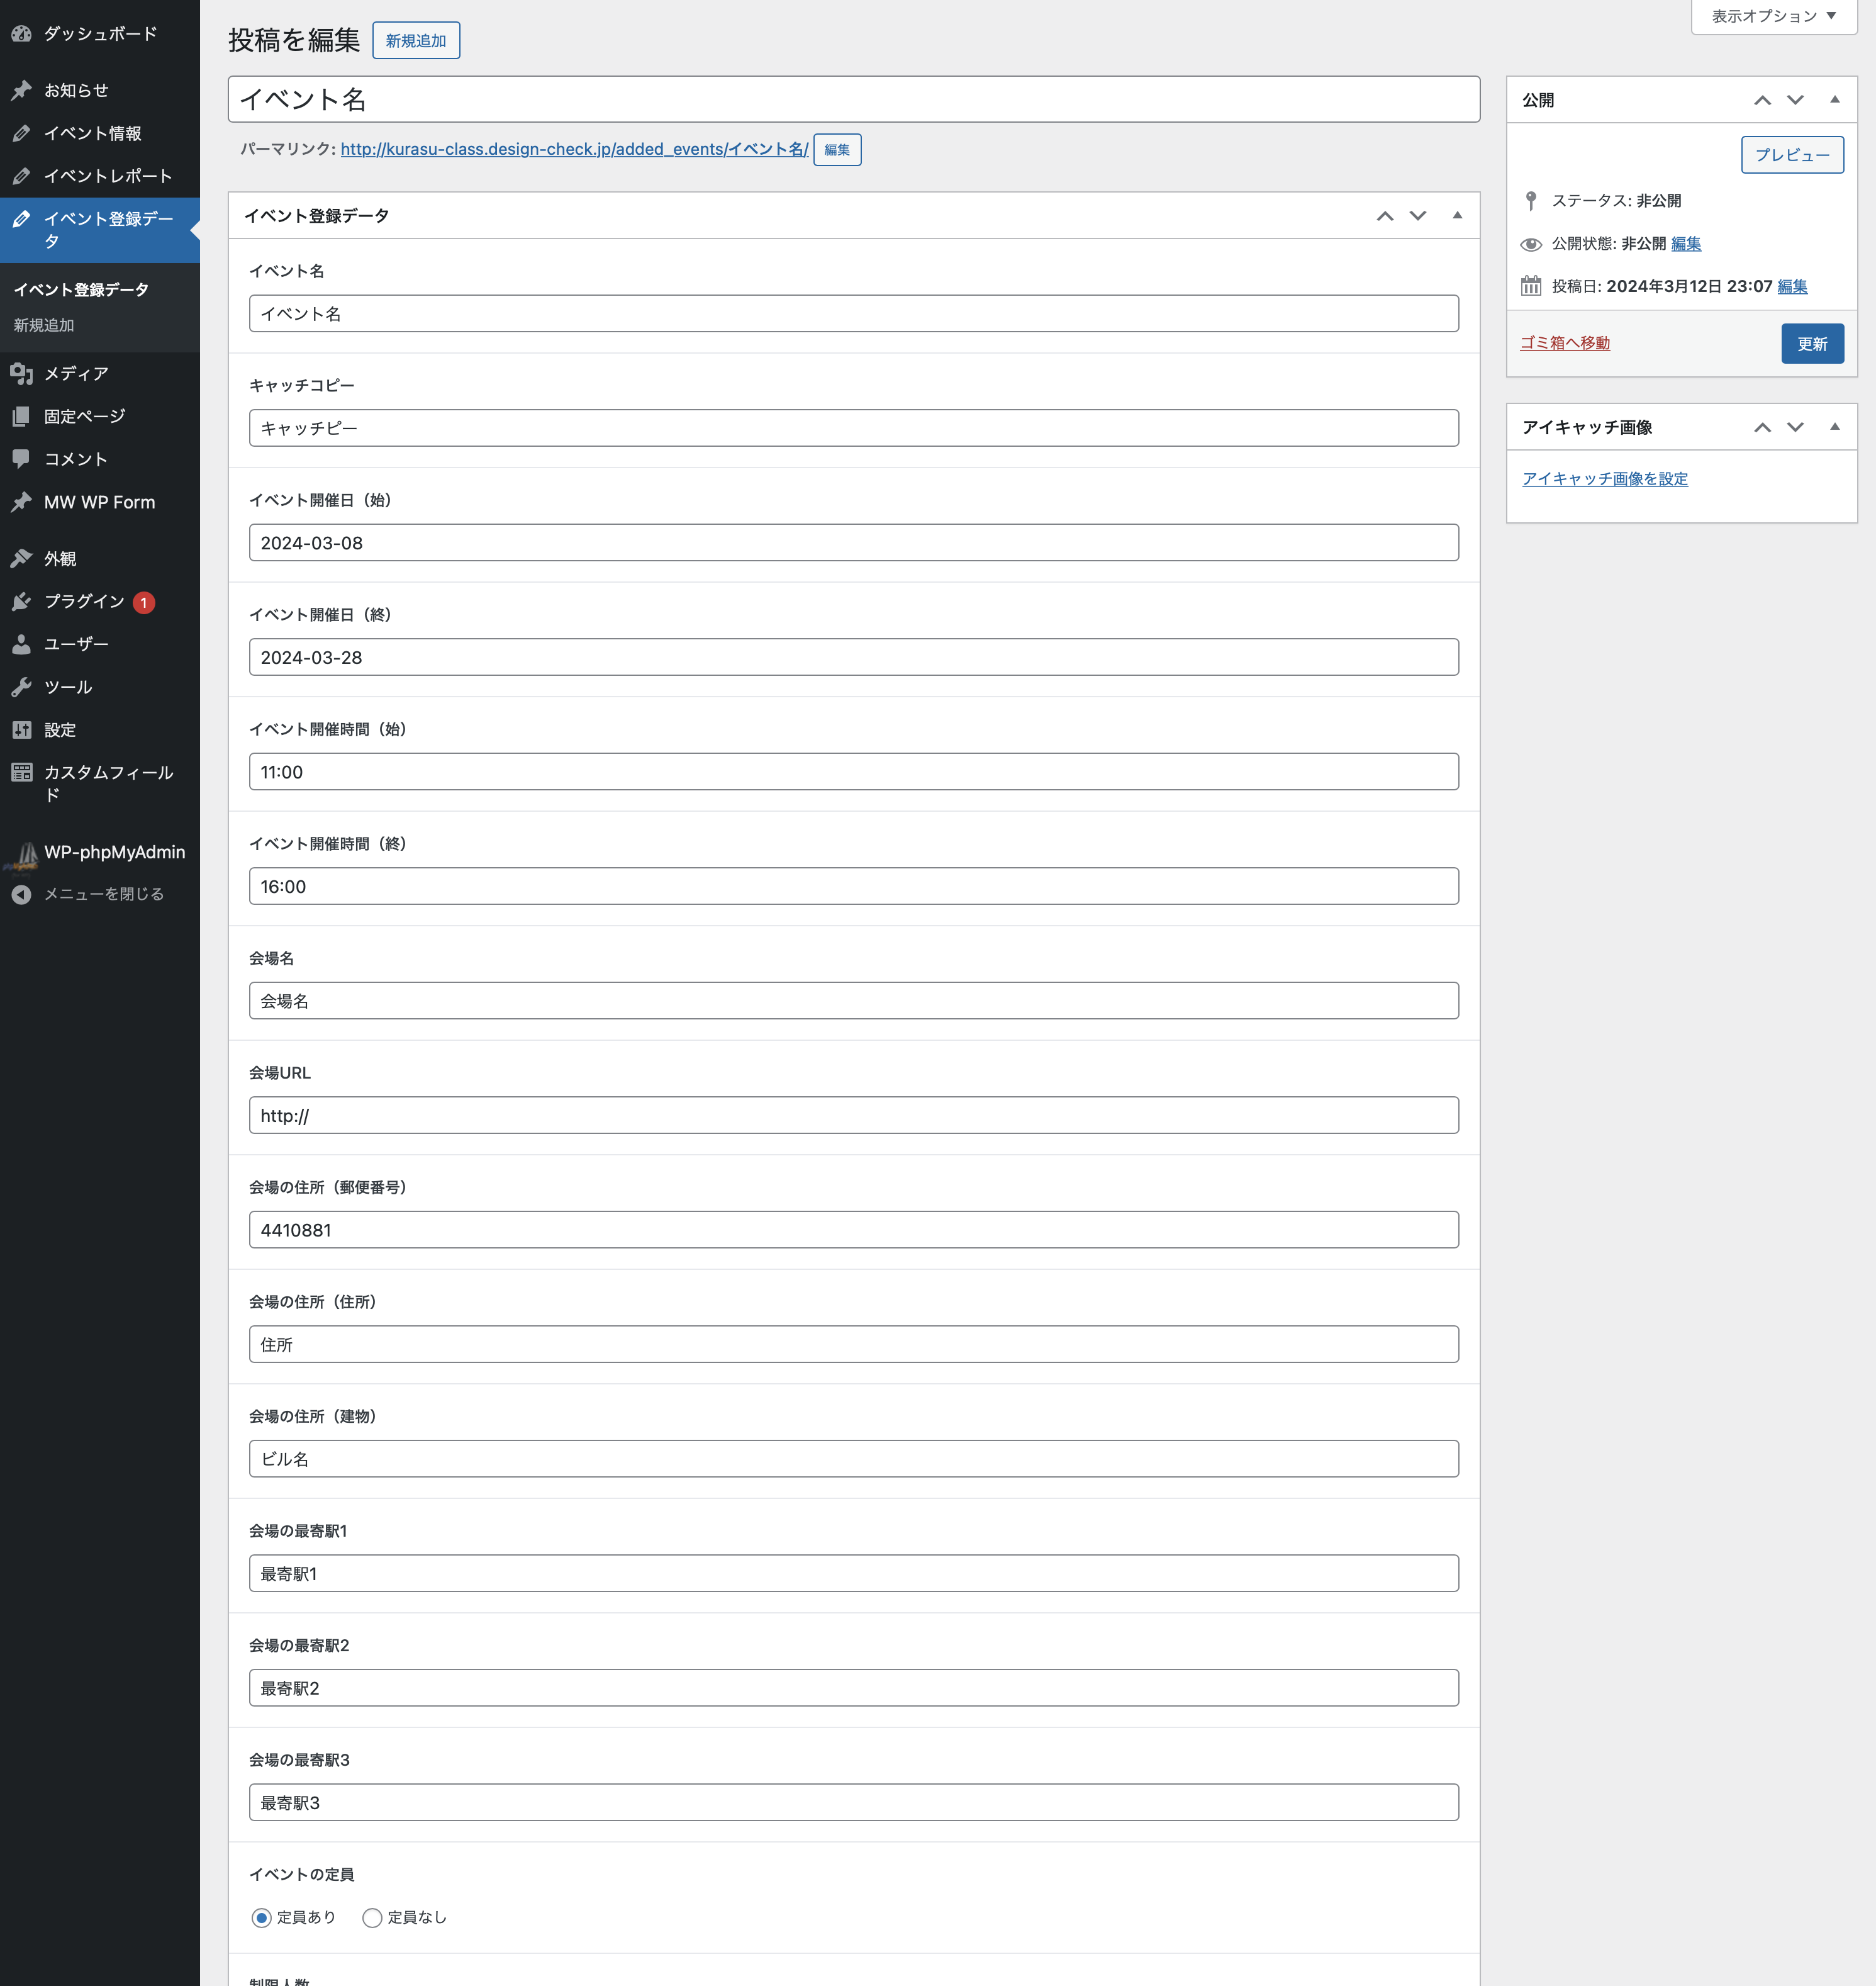Image resolution: width=1876 pixels, height=1986 pixels.
Task: Focus the イベント開催時間（終）field
Action: click(854, 887)
